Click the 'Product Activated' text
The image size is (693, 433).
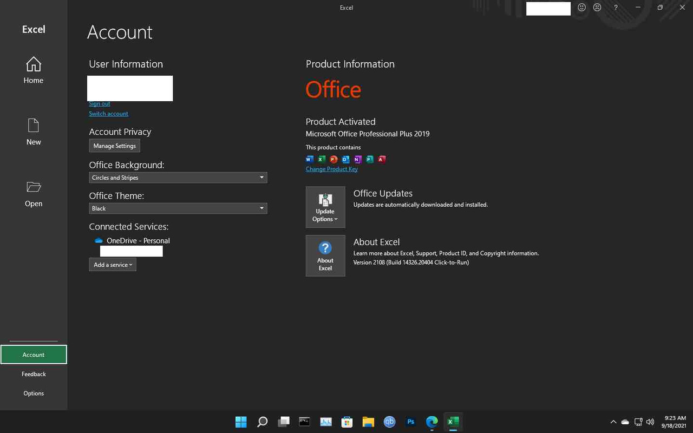(341, 122)
